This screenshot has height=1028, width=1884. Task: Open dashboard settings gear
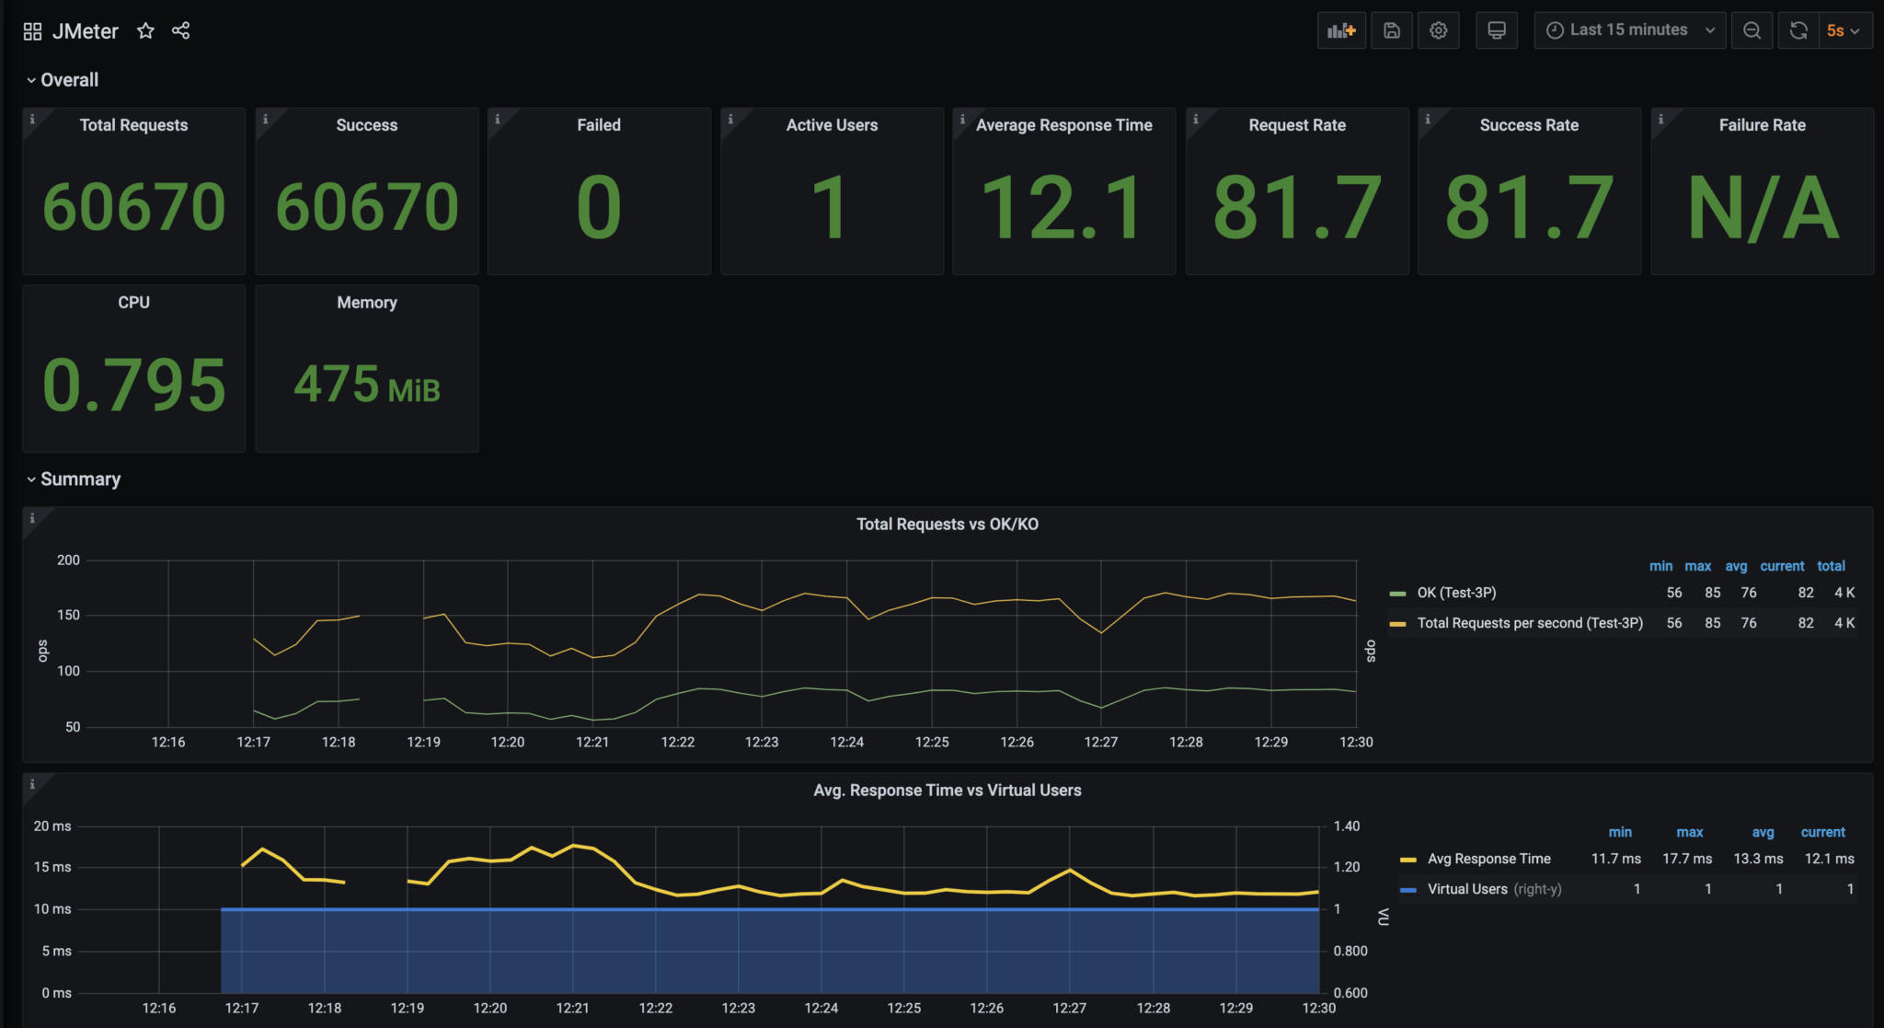(1439, 30)
